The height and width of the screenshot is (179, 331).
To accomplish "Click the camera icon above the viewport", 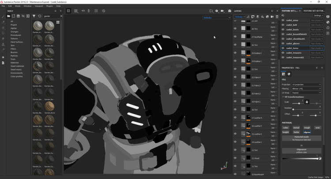I will (229, 11).
